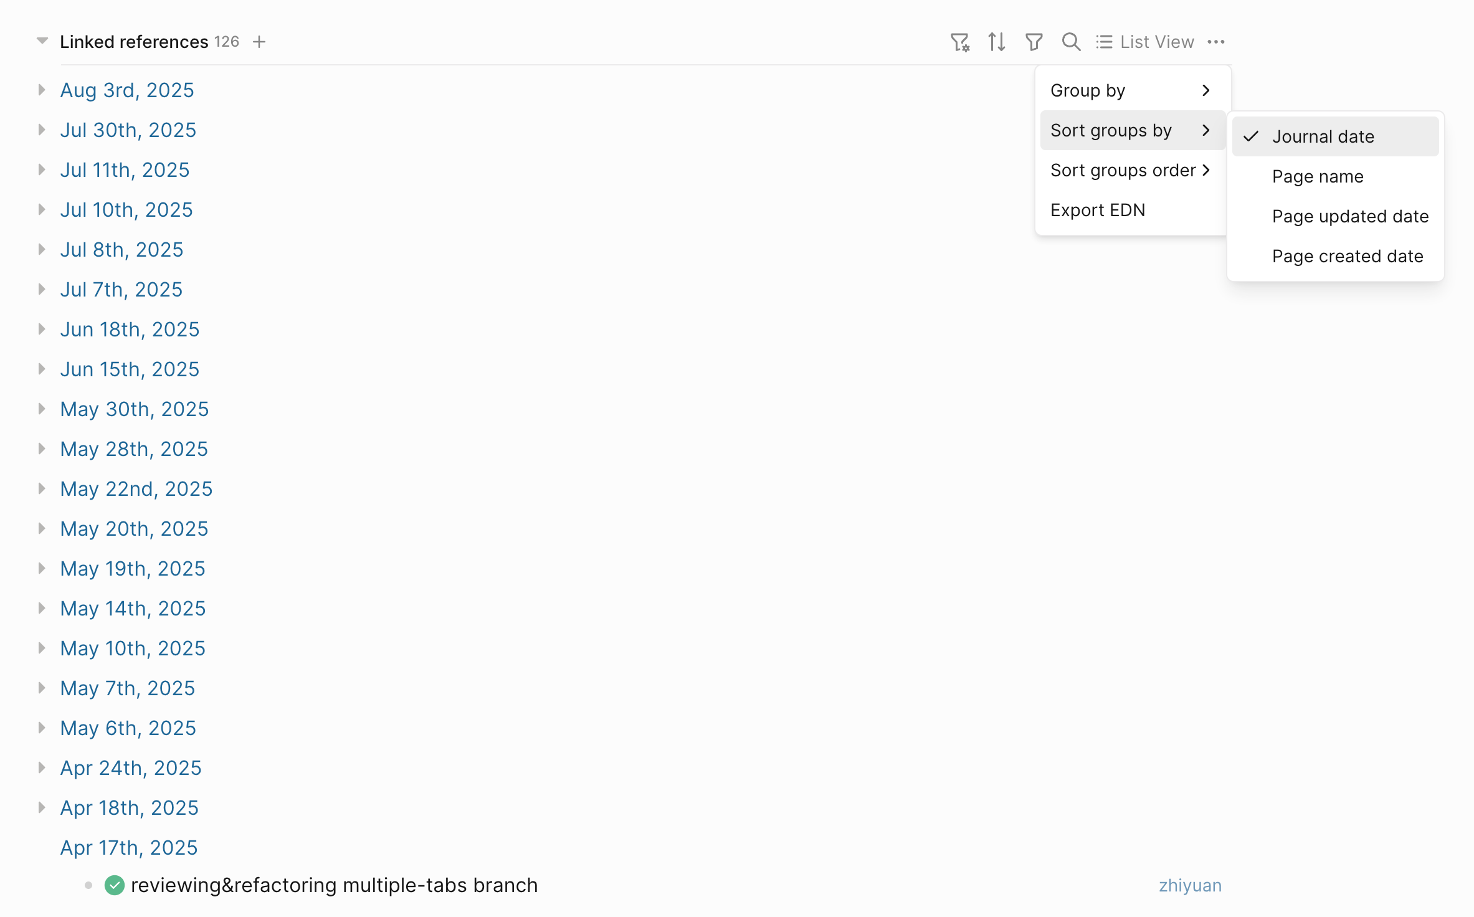Select Page name sort option
The height and width of the screenshot is (917, 1474).
point(1317,176)
